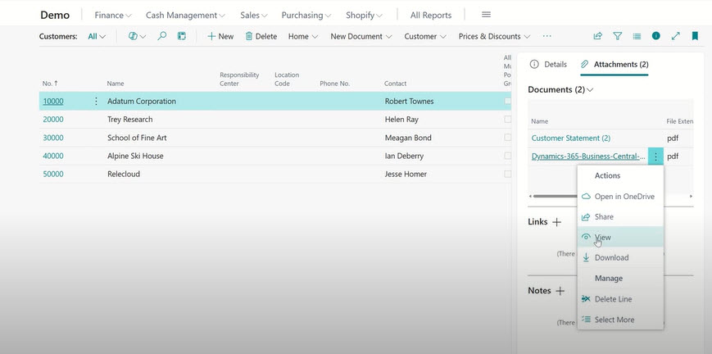Viewport: 712px width, 354px height.
Task: Open the Customers All view dropdown
Action: pyautogui.click(x=97, y=36)
